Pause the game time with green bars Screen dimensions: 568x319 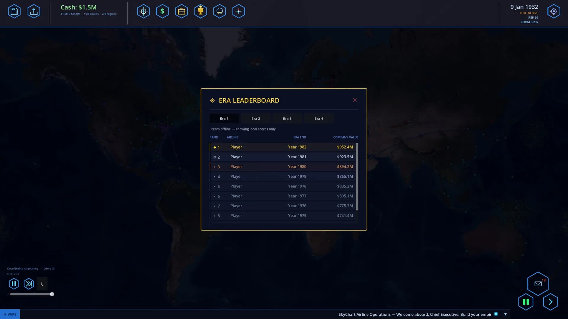tap(526, 302)
